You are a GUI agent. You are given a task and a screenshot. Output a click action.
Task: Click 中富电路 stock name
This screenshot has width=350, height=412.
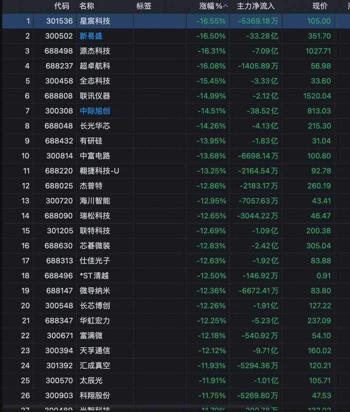95,156
